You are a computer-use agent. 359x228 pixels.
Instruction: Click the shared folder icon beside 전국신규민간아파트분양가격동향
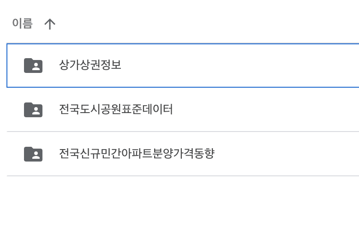(x=33, y=154)
